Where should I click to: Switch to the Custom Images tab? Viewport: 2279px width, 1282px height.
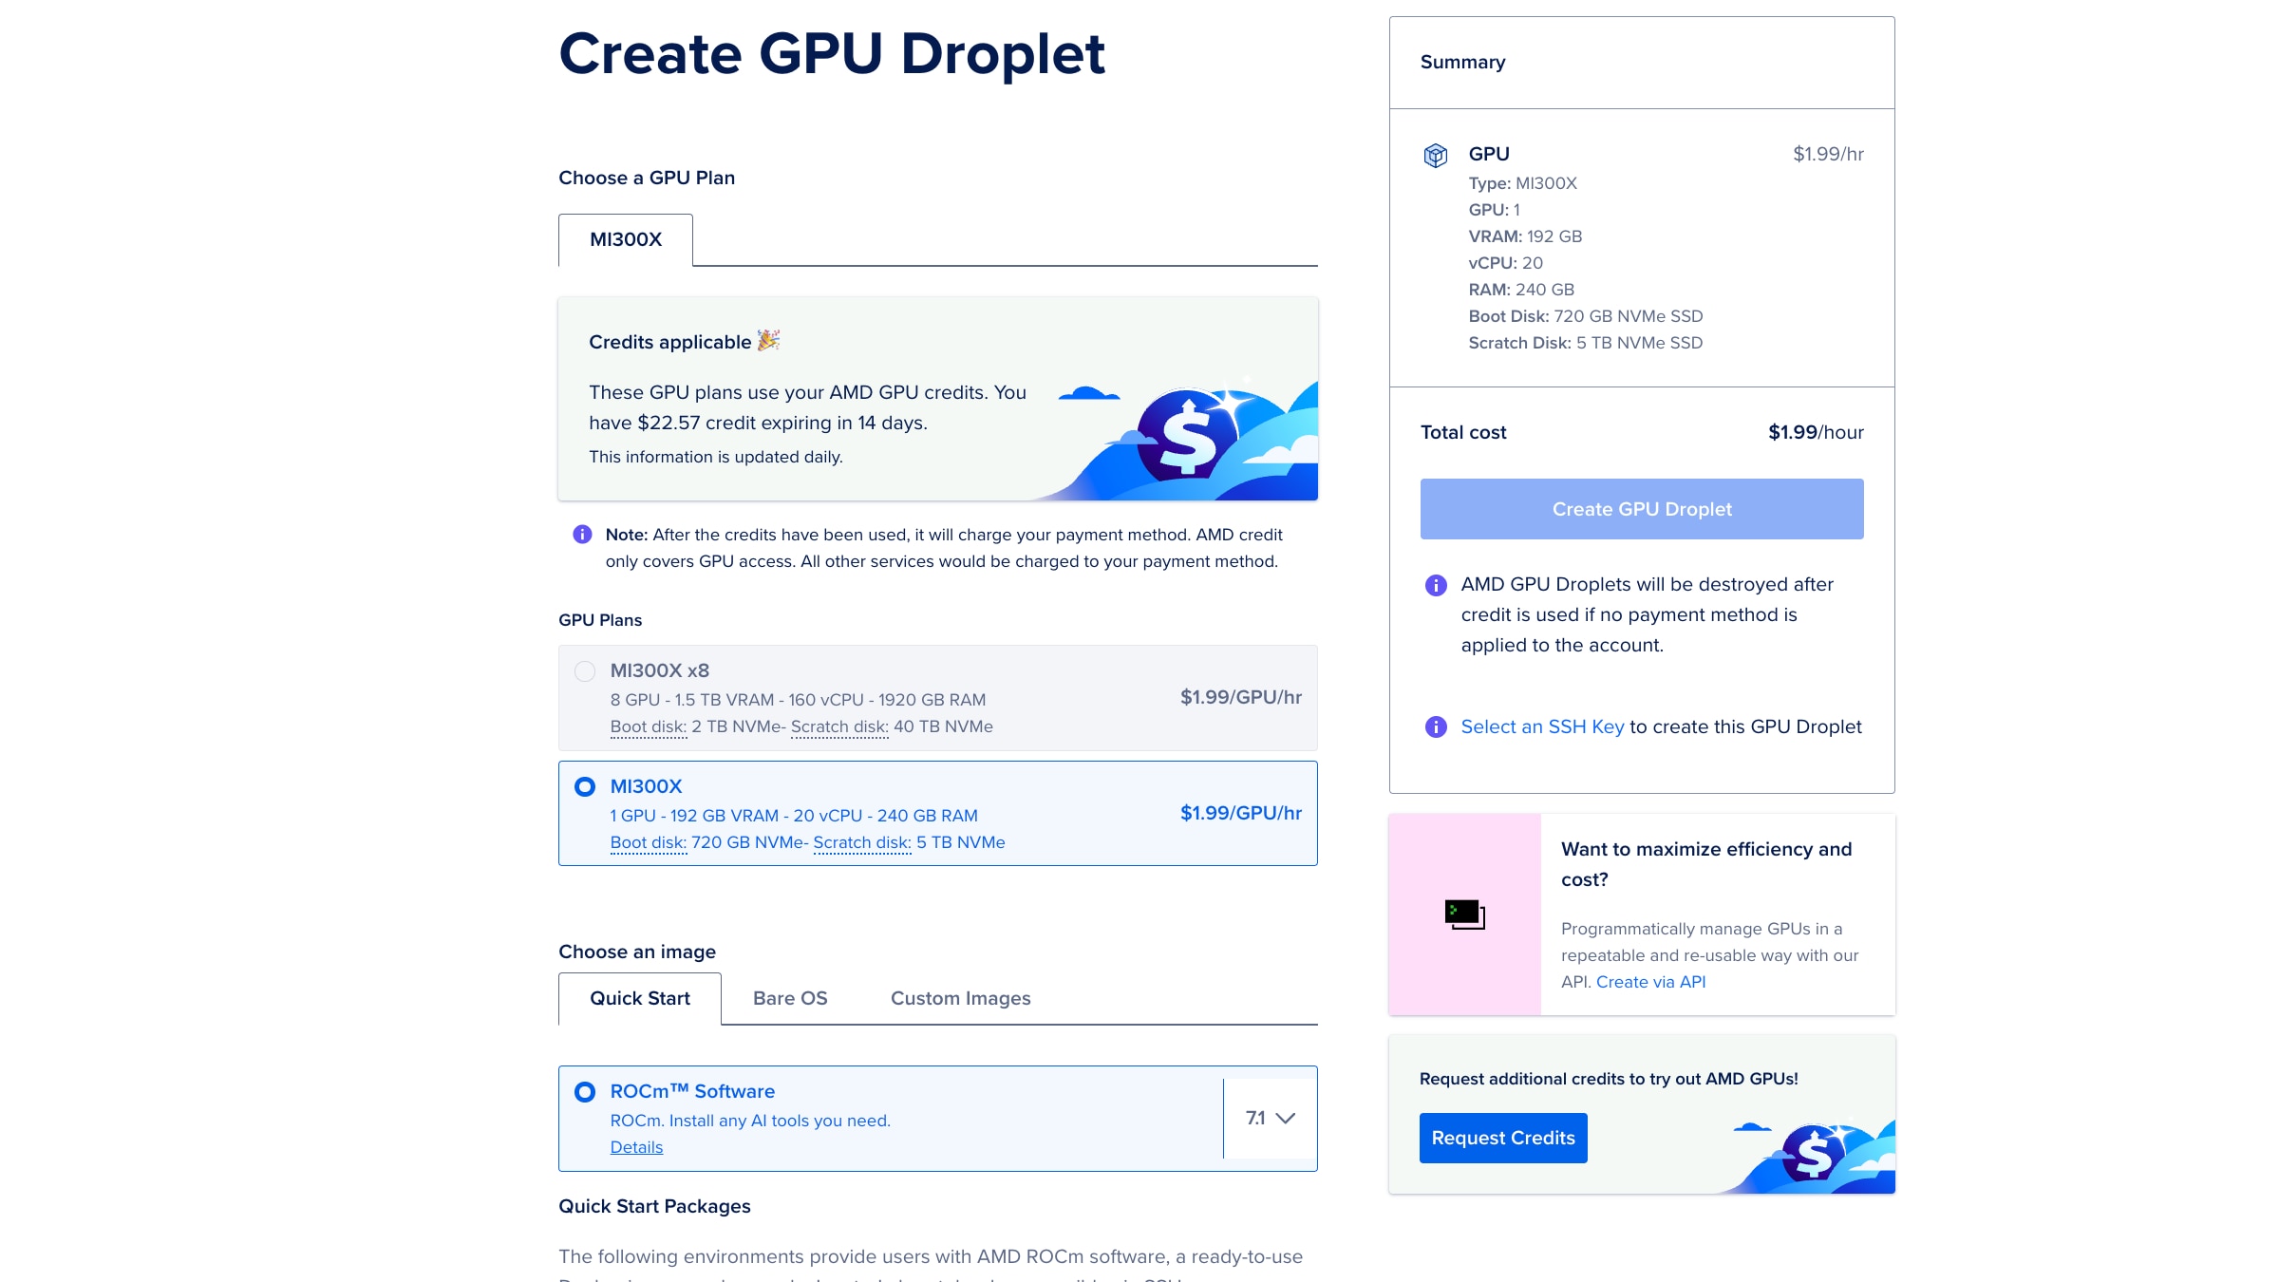(x=959, y=998)
